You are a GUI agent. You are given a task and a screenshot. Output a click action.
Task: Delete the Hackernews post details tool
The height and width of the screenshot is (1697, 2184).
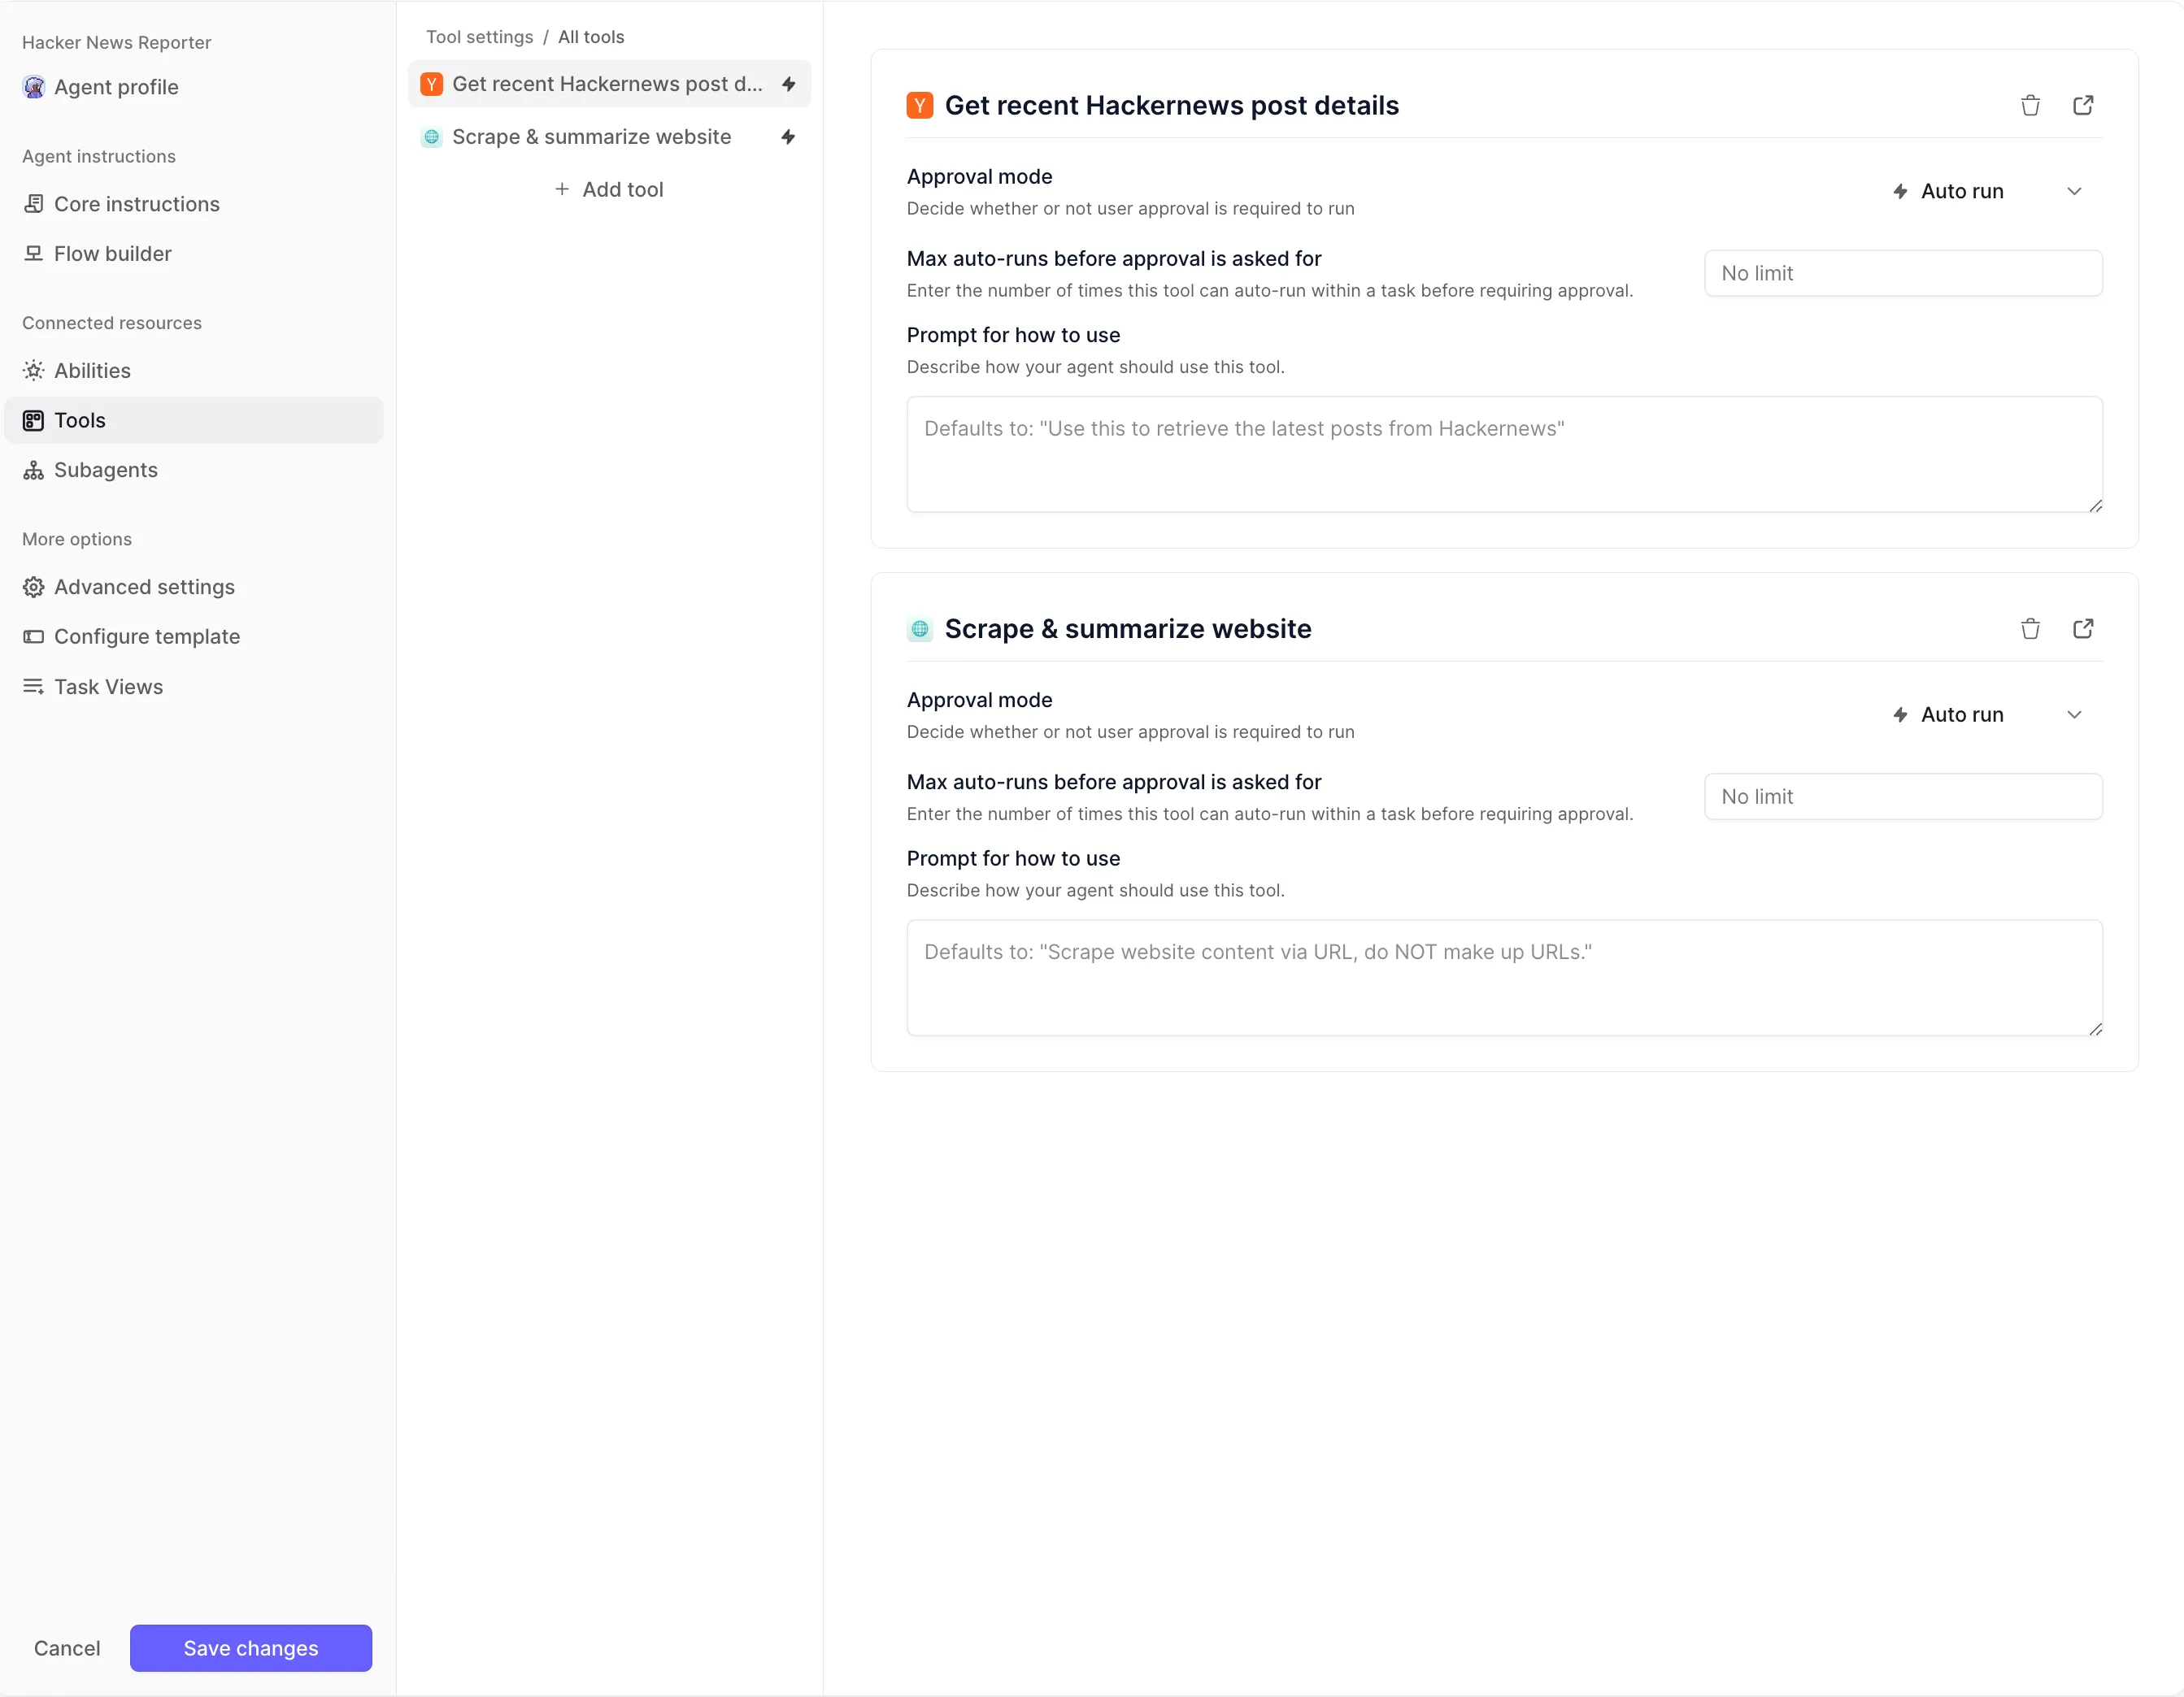[2030, 105]
